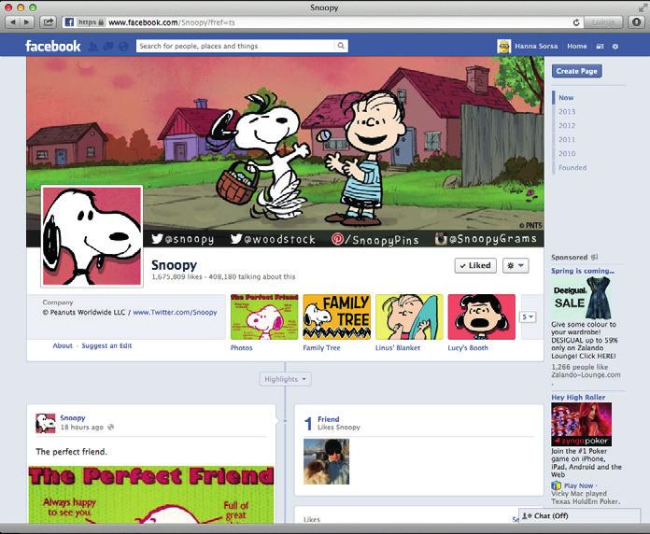650x534 pixels.
Task: Open the friend's photo under Likes Snoopy
Action: tap(326, 462)
